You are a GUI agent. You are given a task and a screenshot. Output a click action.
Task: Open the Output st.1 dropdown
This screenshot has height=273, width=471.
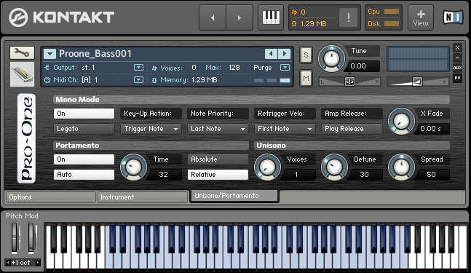point(138,68)
